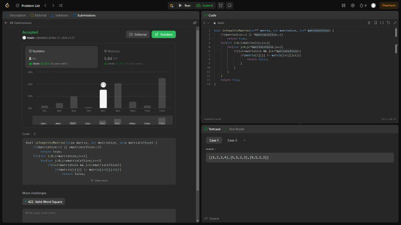Switch to the Solutions tab
Image resolution: width=401 pixels, height=225 pixels.
[60, 15]
